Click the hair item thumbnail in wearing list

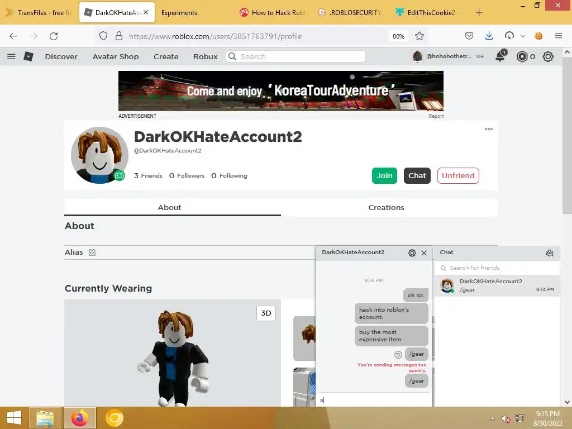(305, 339)
